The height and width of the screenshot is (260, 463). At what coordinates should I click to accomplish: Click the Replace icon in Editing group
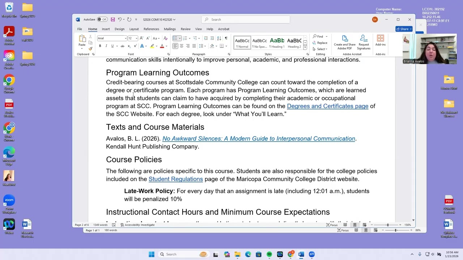click(x=320, y=43)
